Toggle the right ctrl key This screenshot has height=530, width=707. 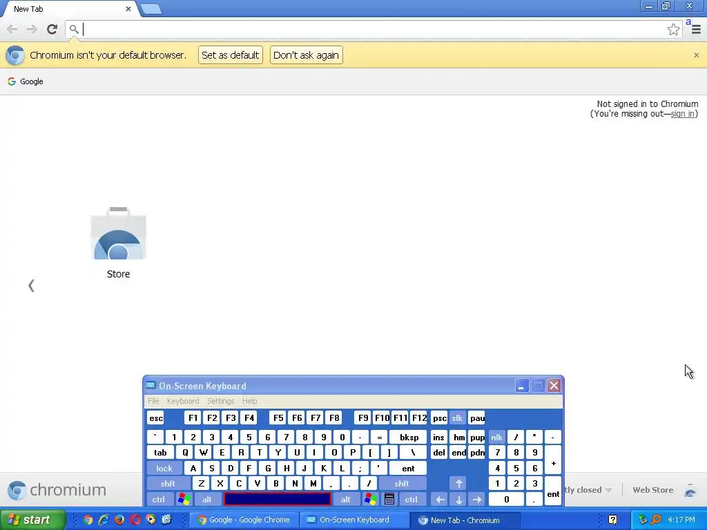pyautogui.click(x=411, y=500)
